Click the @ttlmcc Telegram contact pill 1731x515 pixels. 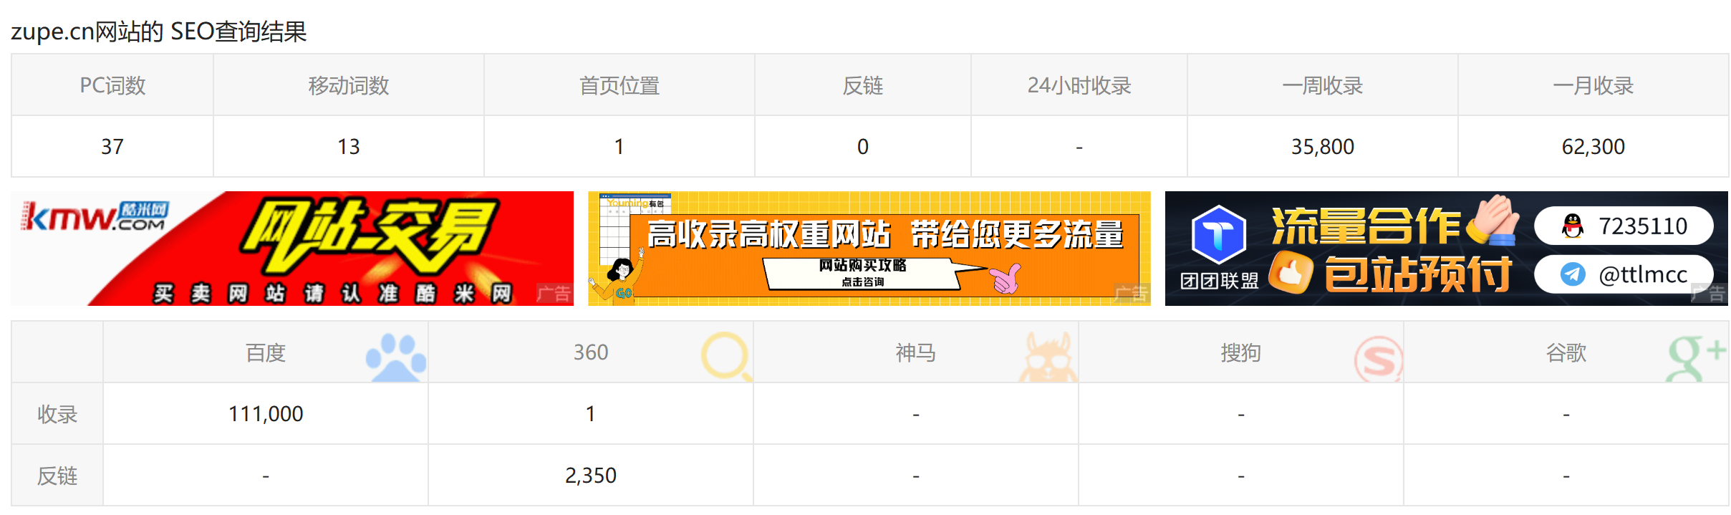[x=1624, y=274]
